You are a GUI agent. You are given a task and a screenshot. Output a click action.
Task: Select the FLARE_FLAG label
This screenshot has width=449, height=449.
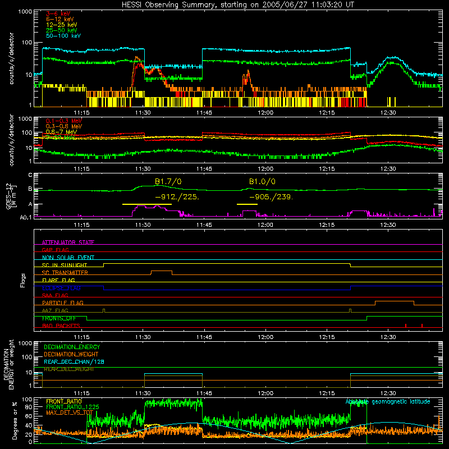point(58,280)
